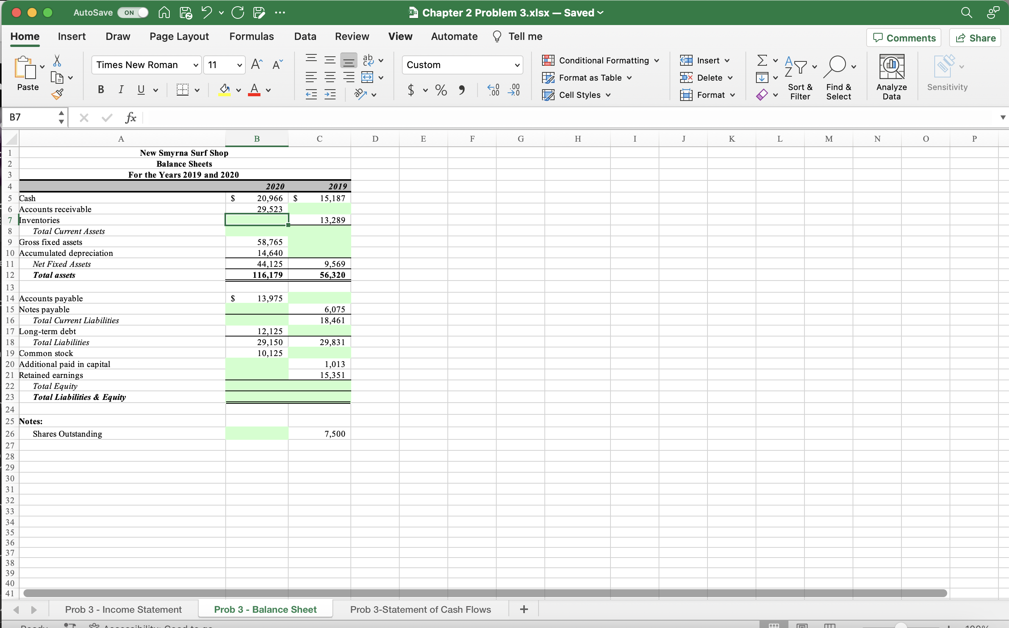Click the Merge and Center icon
Screen dimensions: 1009x628
367,77
